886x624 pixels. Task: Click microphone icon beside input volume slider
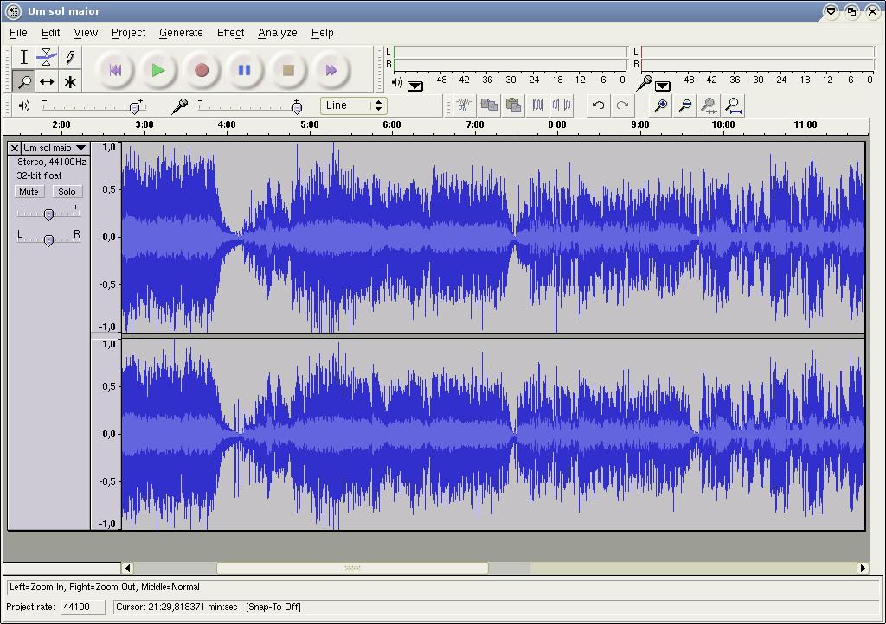[180, 105]
